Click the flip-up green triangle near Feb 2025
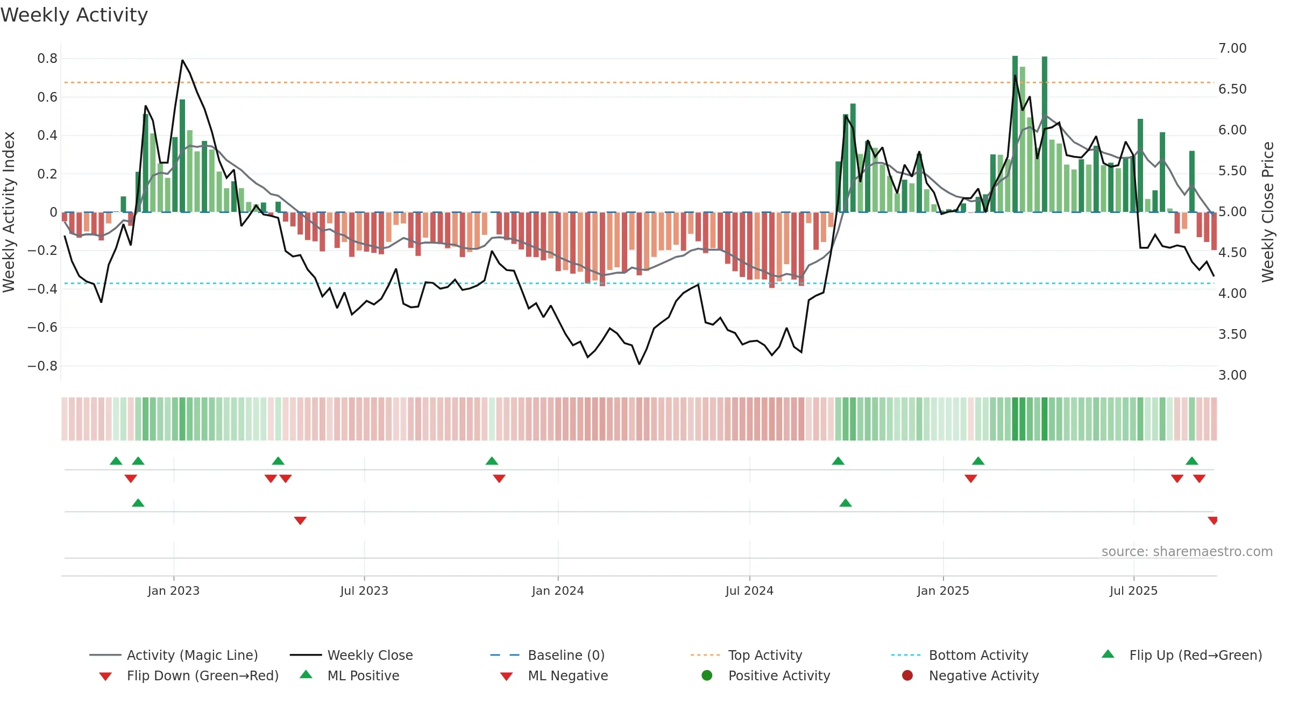 coord(978,461)
